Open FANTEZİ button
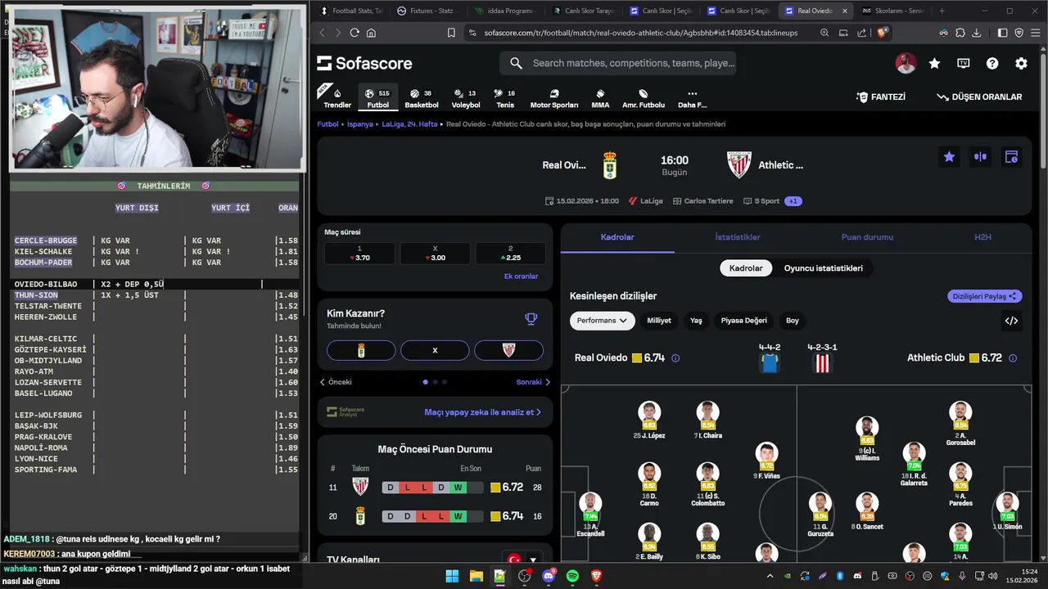1048x589 pixels. click(881, 97)
